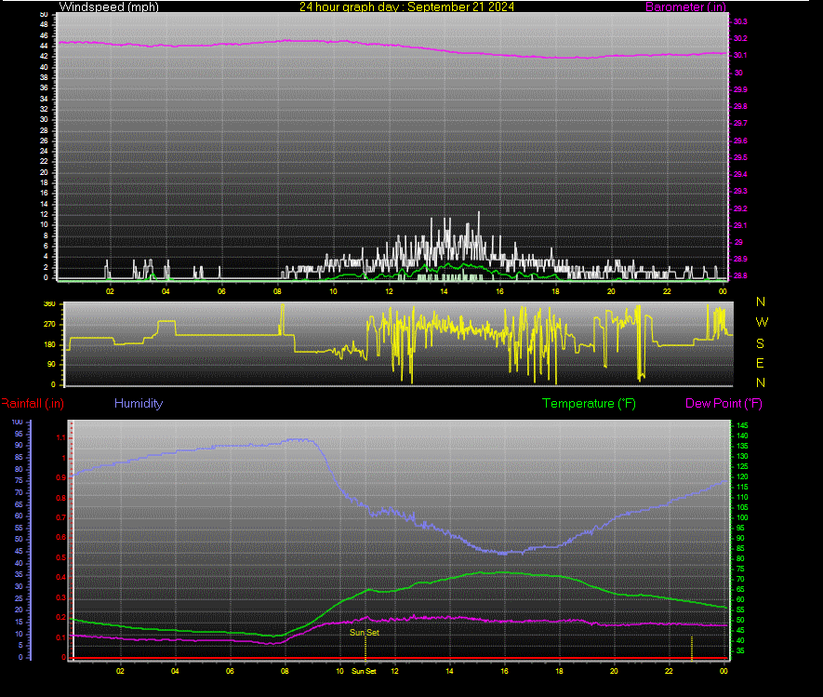Click hour '22' on the windspeed chart time axis
Viewport: 823px width, 697px height.
click(667, 291)
